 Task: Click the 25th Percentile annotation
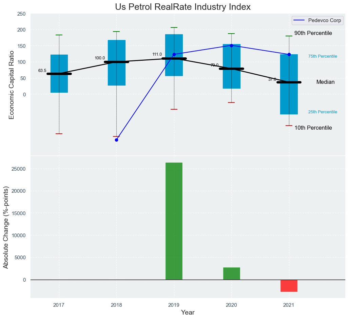[323, 112]
